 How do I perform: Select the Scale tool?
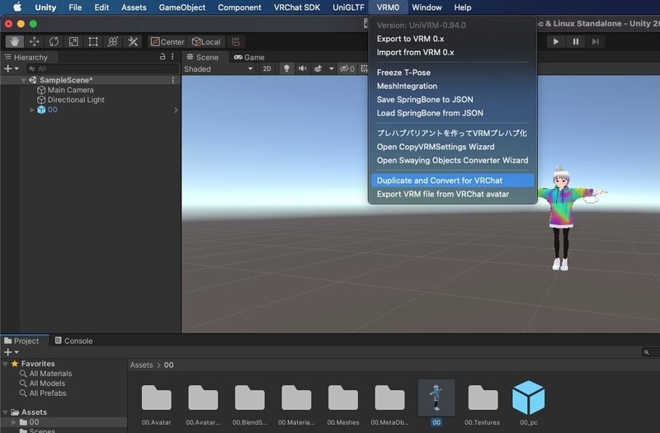pos(73,42)
